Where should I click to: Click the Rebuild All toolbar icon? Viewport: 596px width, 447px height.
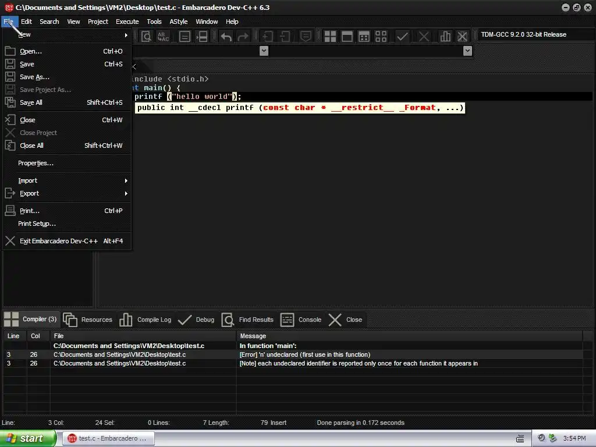pyautogui.click(x=381, y=37)
